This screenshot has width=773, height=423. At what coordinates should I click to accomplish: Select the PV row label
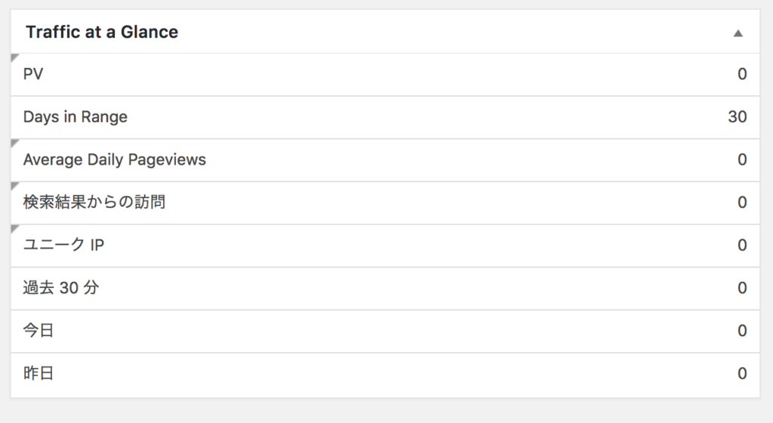[x=33, y=74]
